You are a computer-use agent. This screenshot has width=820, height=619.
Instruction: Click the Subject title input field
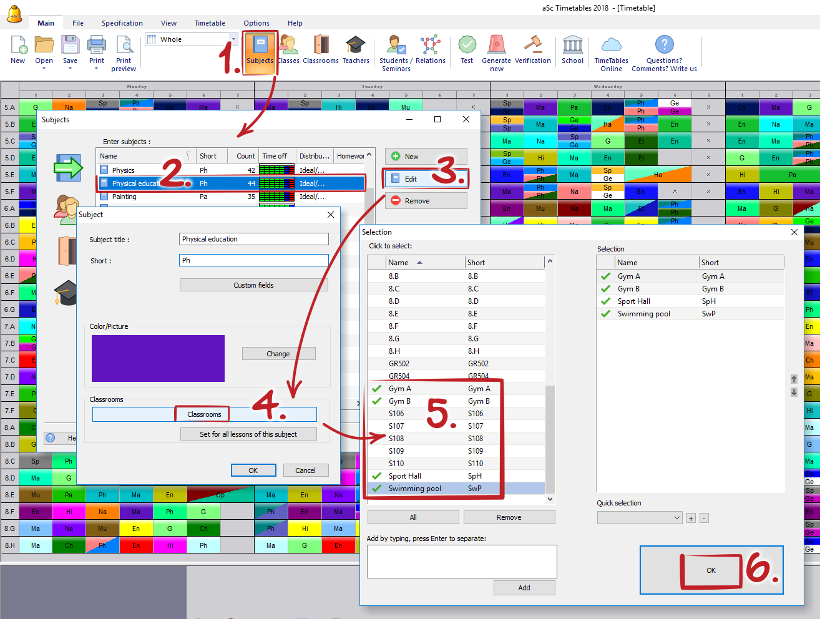[253, 239]
